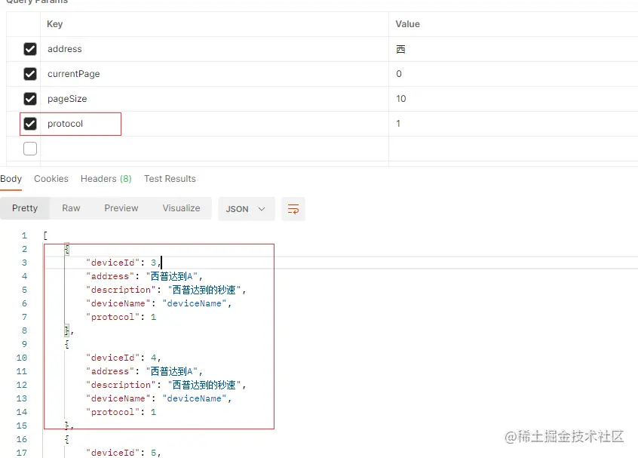Open the Headers (8) tab
The height and width of the screenshot is (458, 638).
pos(106,179)
